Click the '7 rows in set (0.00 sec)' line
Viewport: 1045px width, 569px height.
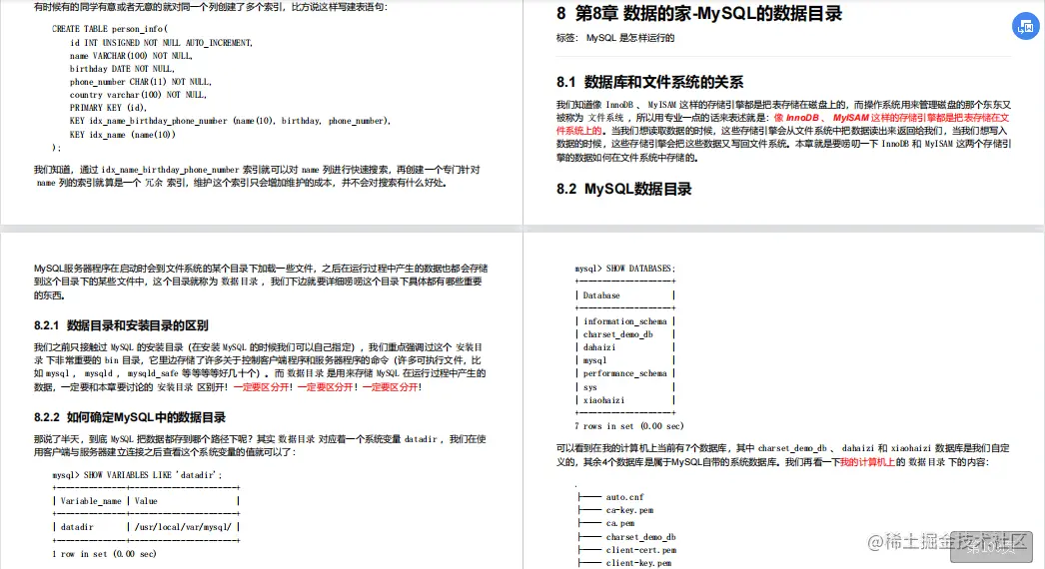(x=629, y=425)
